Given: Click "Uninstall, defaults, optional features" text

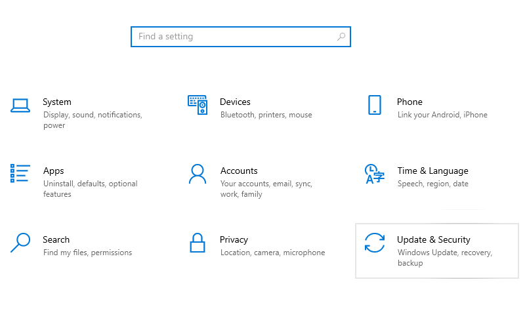Looking at the screenshot, I should coord(91,189).
